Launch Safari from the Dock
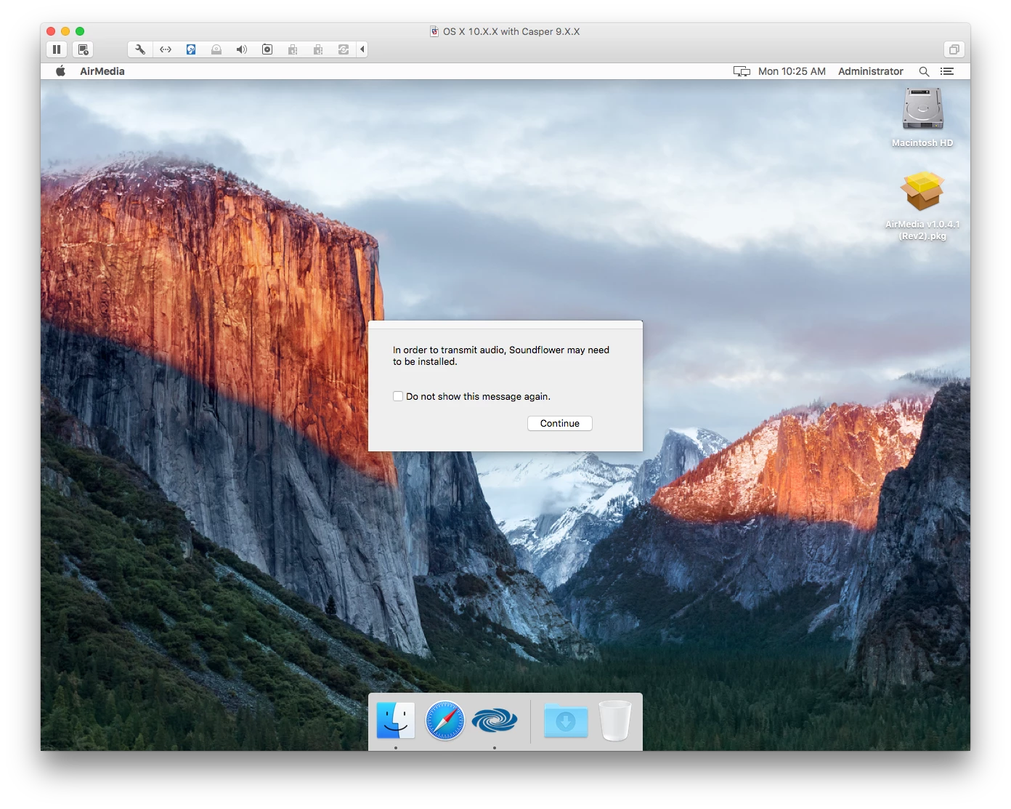The image size is (1011, 809). tap(445, 720)
